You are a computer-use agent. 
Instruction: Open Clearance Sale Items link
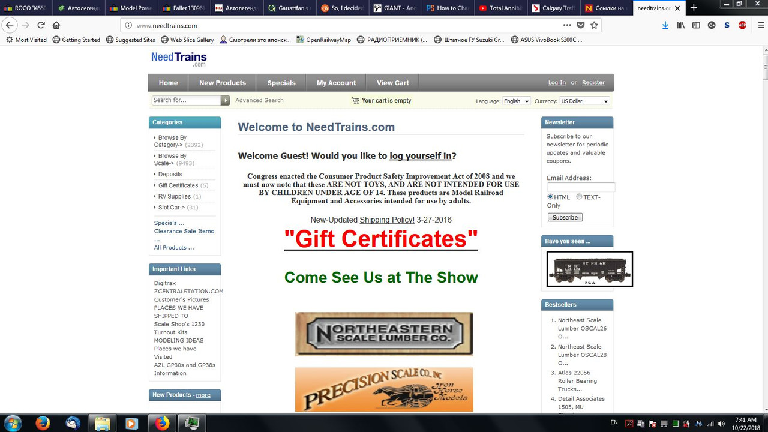(x=184, y=231)
